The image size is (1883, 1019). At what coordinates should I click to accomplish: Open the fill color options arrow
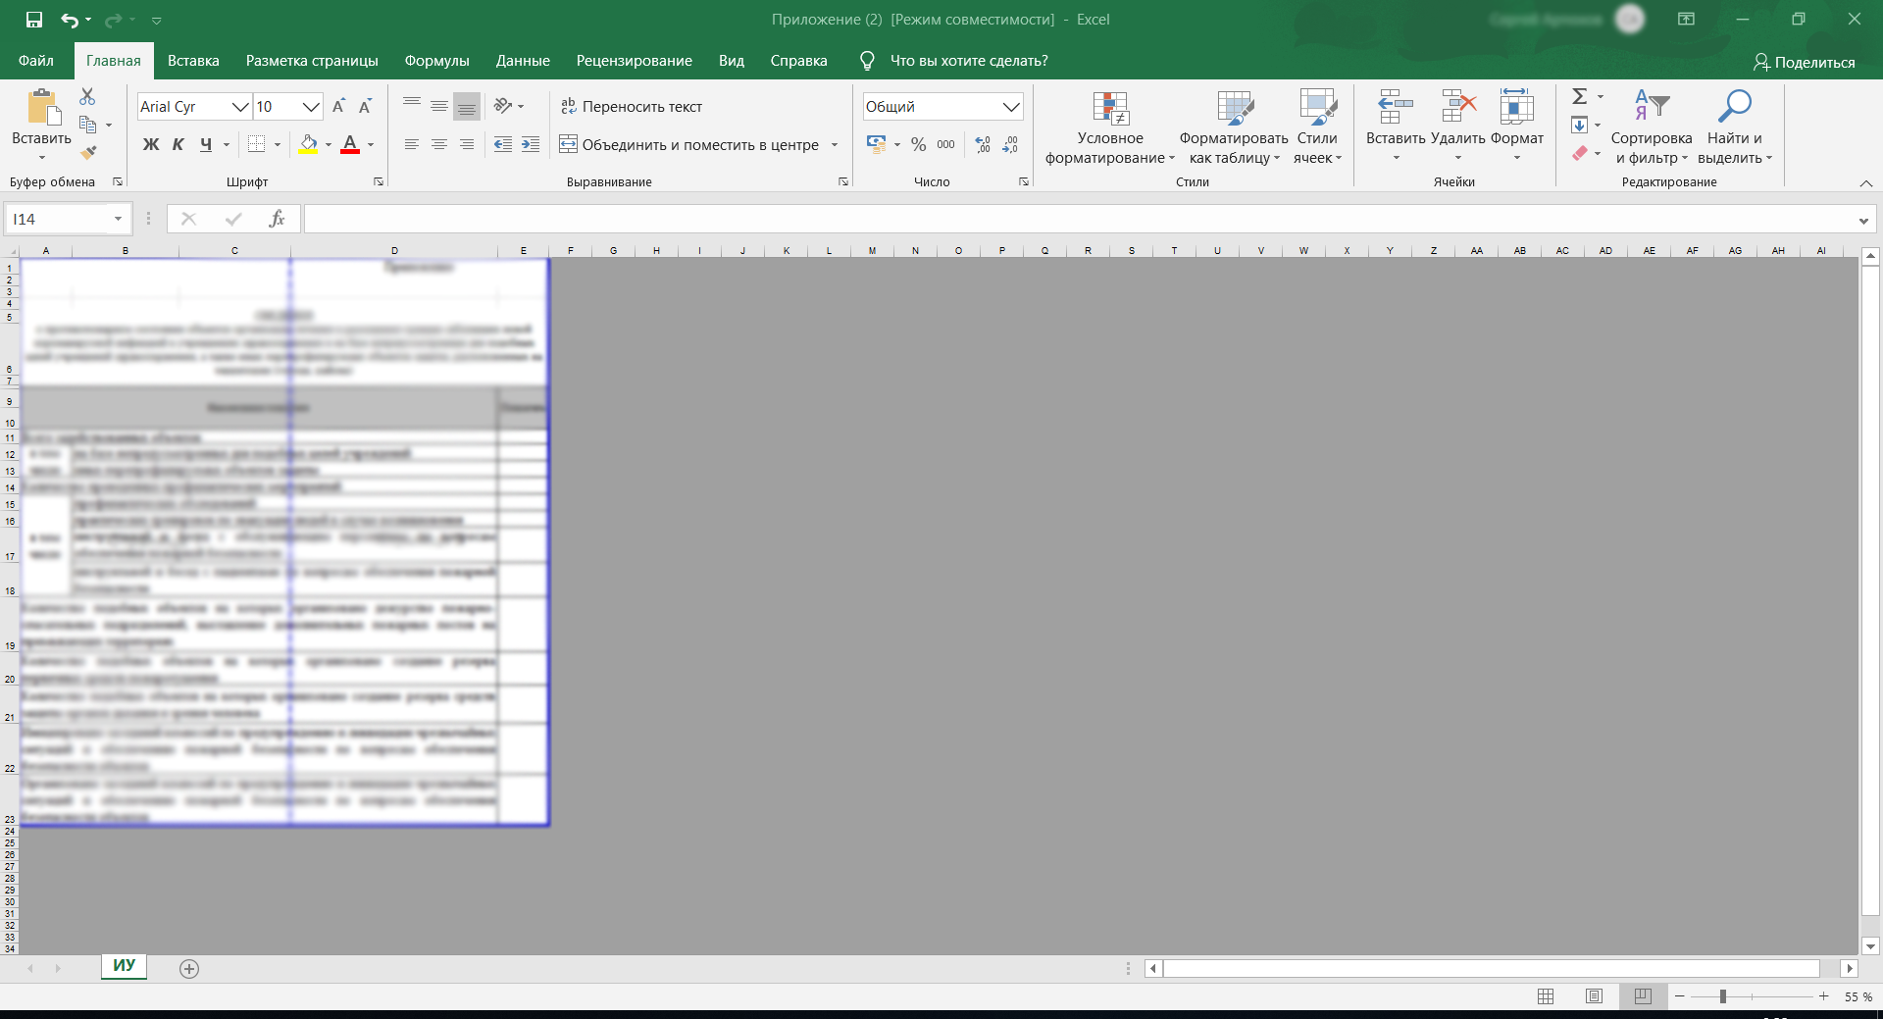click(x=329, y=144)
